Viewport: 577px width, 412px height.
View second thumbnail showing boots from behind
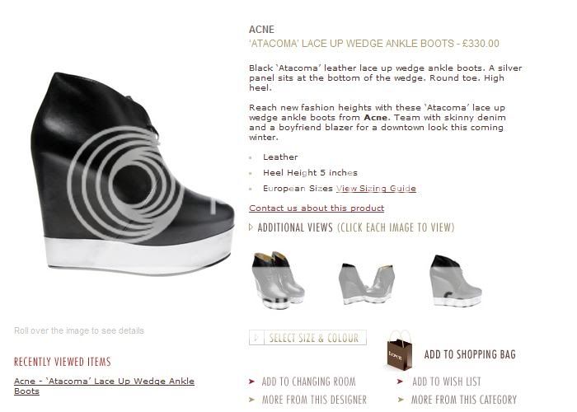pyautogui.click(x=366, y=283)
